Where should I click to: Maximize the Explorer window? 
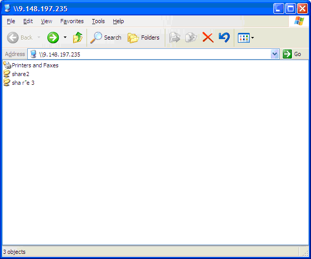[290, 9]
